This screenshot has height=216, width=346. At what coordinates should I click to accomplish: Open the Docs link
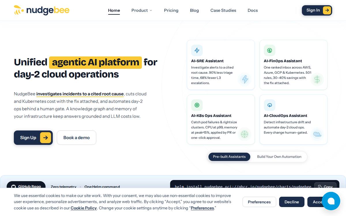tap(253, 10)
